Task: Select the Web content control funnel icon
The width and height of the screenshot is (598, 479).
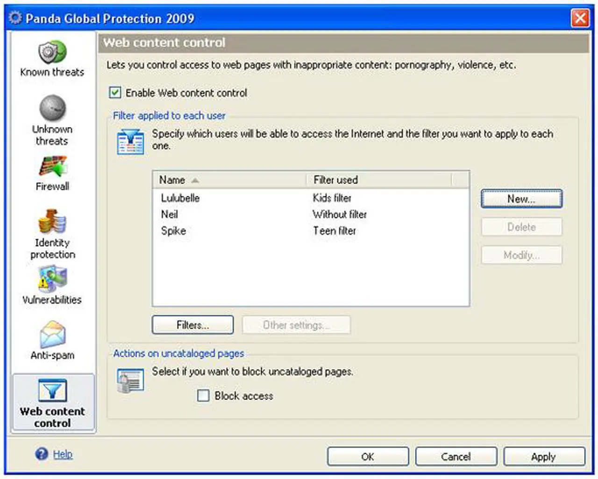Action: [52, 391]
